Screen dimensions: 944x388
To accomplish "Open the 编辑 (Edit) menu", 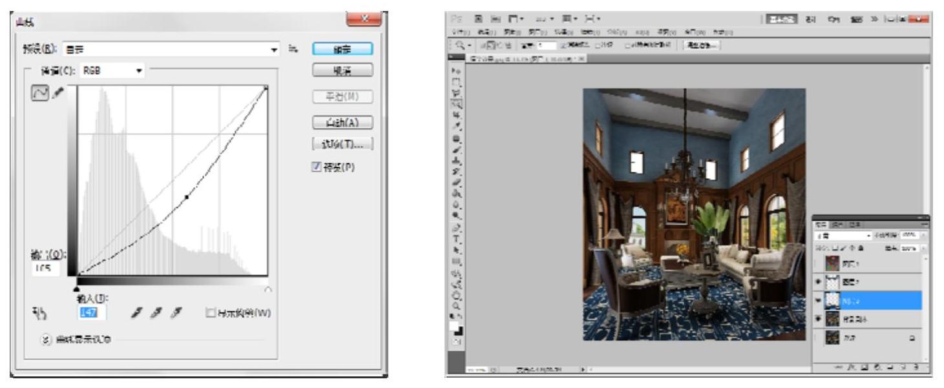I will pos(487,32).
